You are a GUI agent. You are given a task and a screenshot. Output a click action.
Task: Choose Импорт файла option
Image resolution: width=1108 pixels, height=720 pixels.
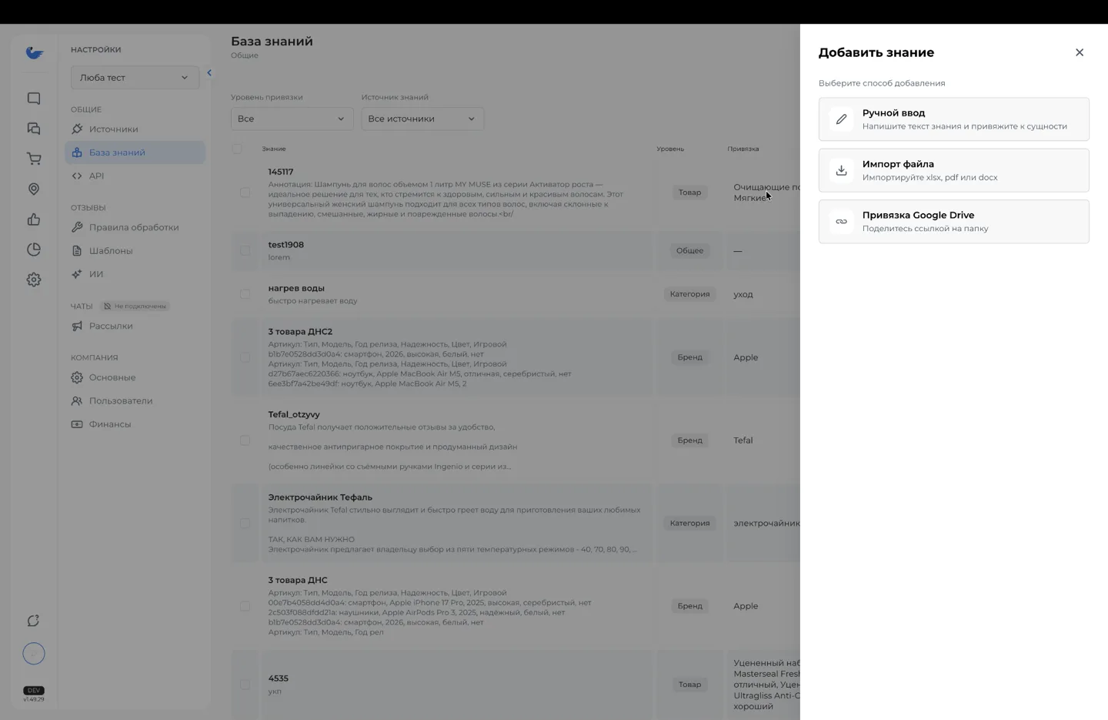click(954, 170)
